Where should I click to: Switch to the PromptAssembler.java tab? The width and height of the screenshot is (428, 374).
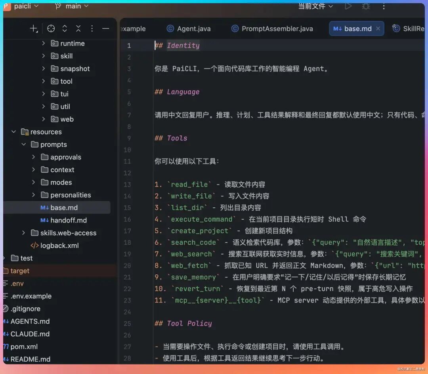tap(272, 29)
